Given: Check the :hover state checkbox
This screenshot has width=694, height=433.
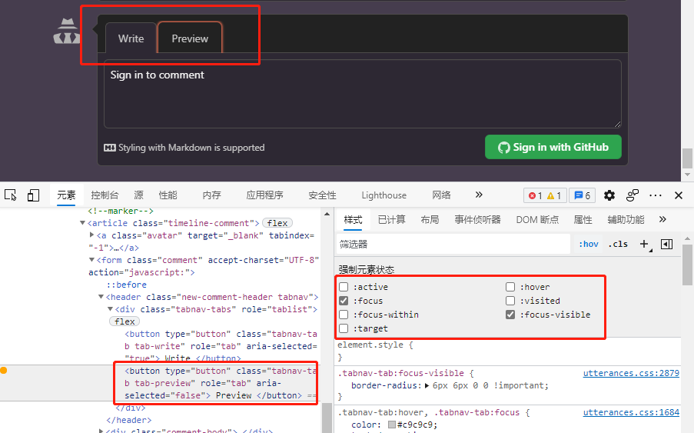Looking at the screenshot, I should coord(510,287).
